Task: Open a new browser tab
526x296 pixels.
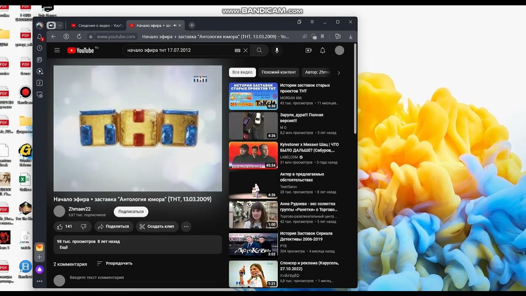Action: click(191, 25)
